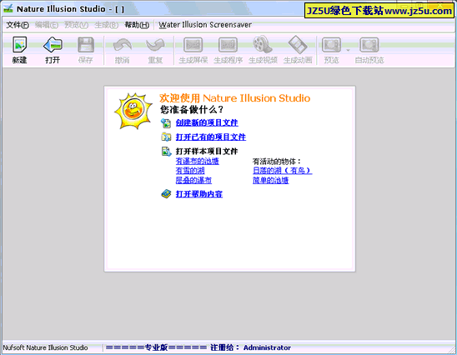Image resolution: width=457 pixels, height=355 pixels.
Task: Open the 生成(B) menu
Action: (x=107, y=25)
